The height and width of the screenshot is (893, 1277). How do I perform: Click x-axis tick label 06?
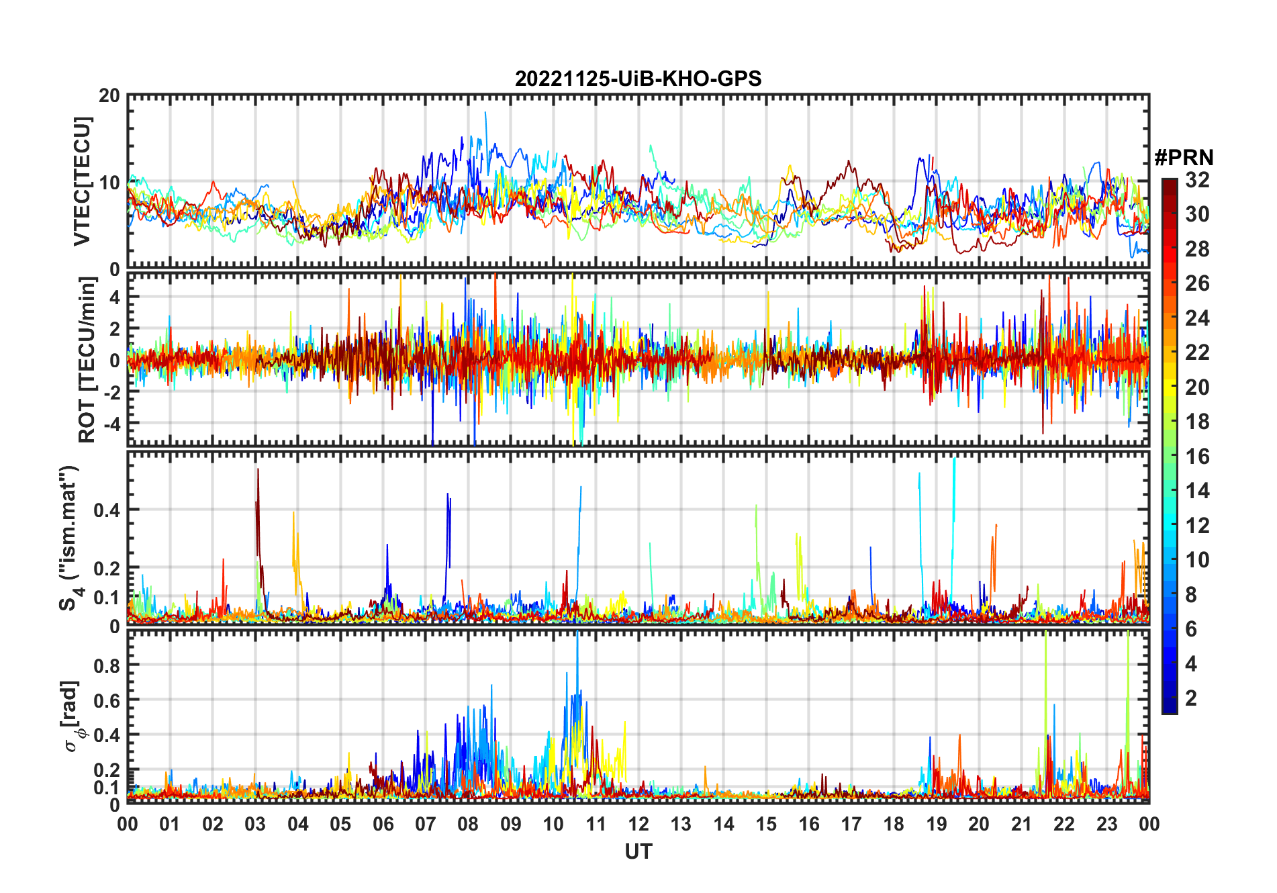[x=383, y=824]
